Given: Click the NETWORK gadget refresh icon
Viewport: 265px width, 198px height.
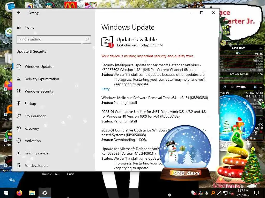Looking at the screenshot, I should click(x=224, y=87).
